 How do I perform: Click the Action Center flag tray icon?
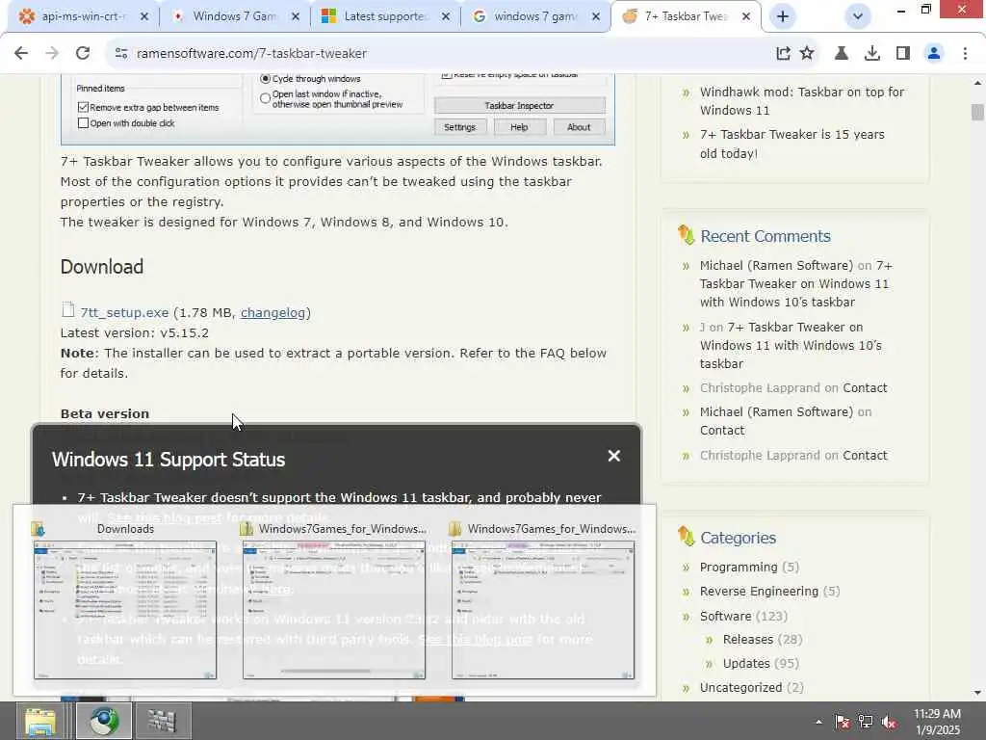[x=842, y=722]
